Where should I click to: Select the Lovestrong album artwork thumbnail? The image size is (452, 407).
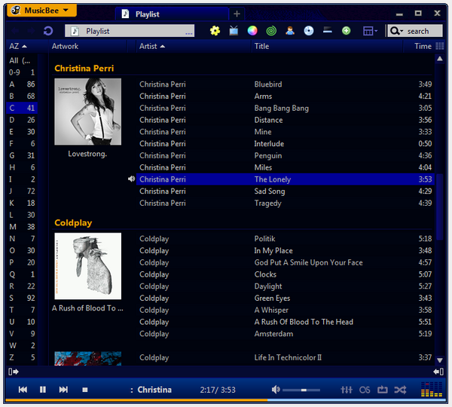87,112
